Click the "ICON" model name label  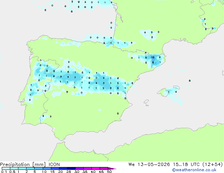tap(54, 165)
